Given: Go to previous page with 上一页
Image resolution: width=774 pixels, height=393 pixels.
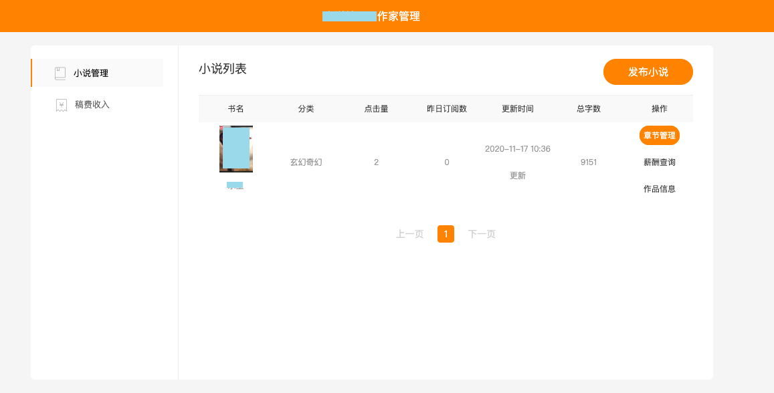Looking at the screenshot, I should point(409,234).
